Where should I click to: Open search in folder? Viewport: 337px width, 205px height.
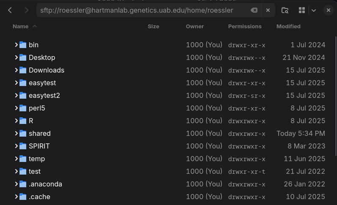tap(285, 10)
